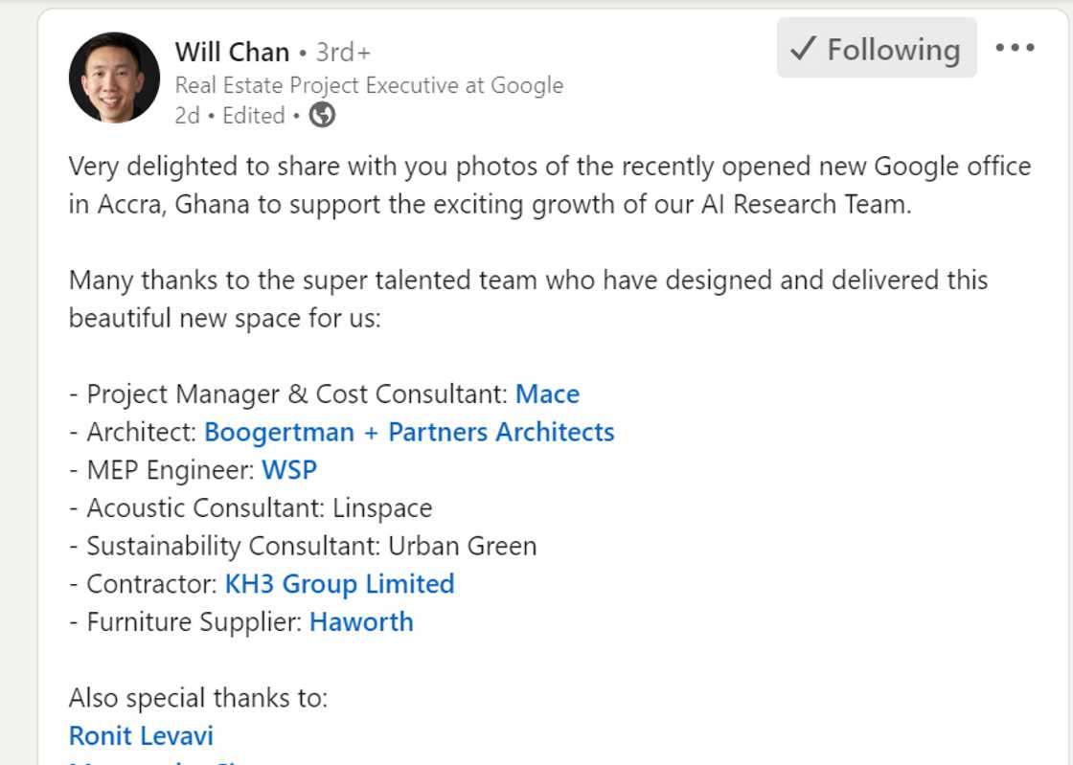This screenshot has height=765, width=1073.
Task: Open the Boogertman + Partners Architects link
Action: pos(409,432)
